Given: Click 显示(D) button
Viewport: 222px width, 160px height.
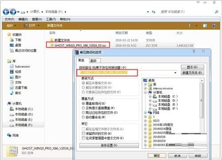Looking at the screenshot, I should 192,67.
